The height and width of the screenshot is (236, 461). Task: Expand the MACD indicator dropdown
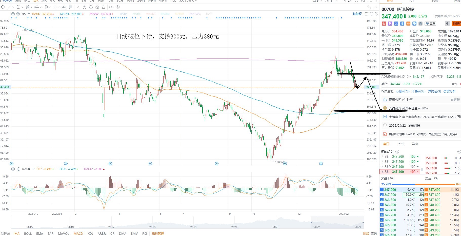(x=33, y=169)
